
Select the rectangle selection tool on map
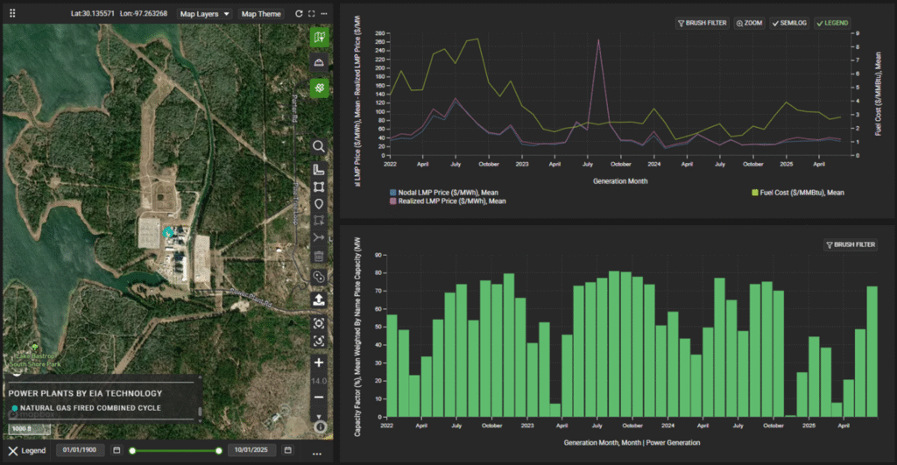(319, 187)
